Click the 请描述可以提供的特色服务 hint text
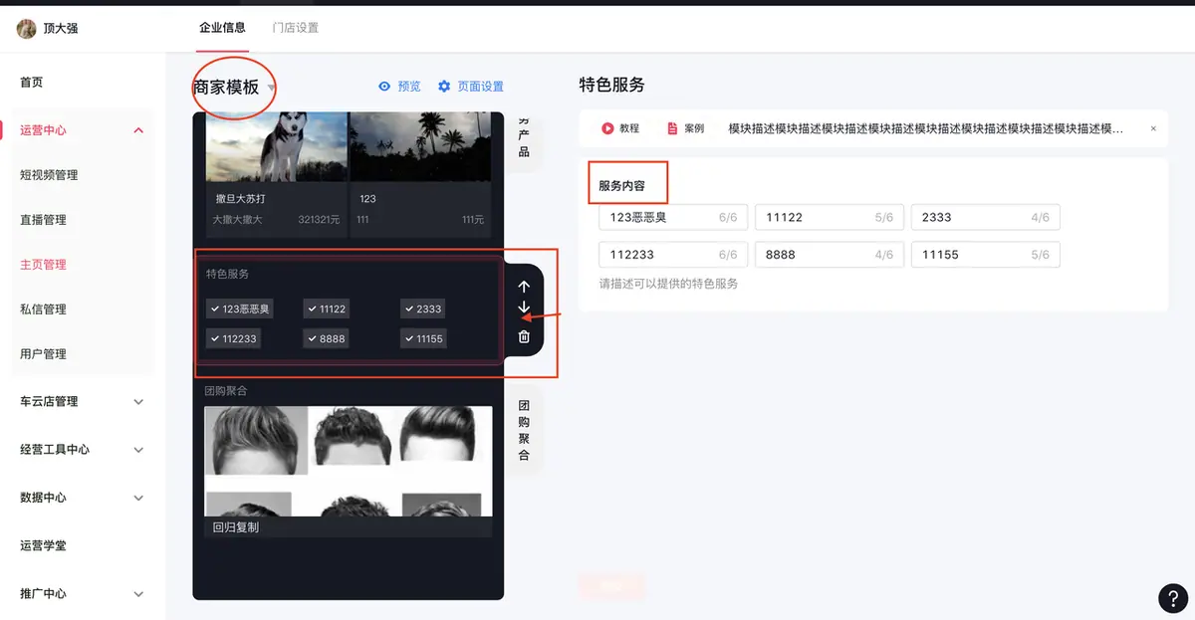Viewport: 1195px width, 620px height. (668, 284)
